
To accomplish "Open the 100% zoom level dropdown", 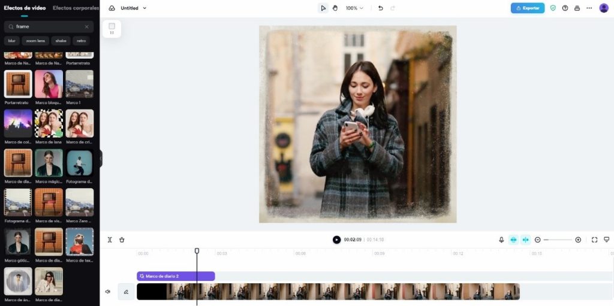I will pos(354,8).
